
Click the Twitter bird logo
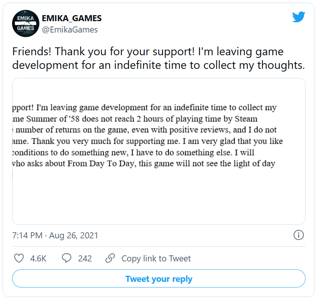[298, 17]
